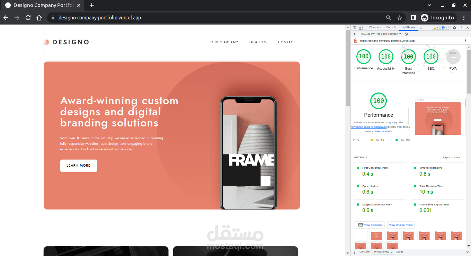
Task: Click the View Original Trace button
Action: [x=401, y=225]
